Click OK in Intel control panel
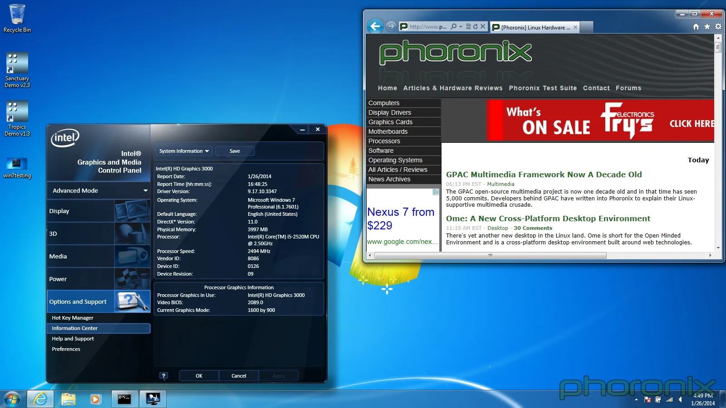 tap(199, 376)
